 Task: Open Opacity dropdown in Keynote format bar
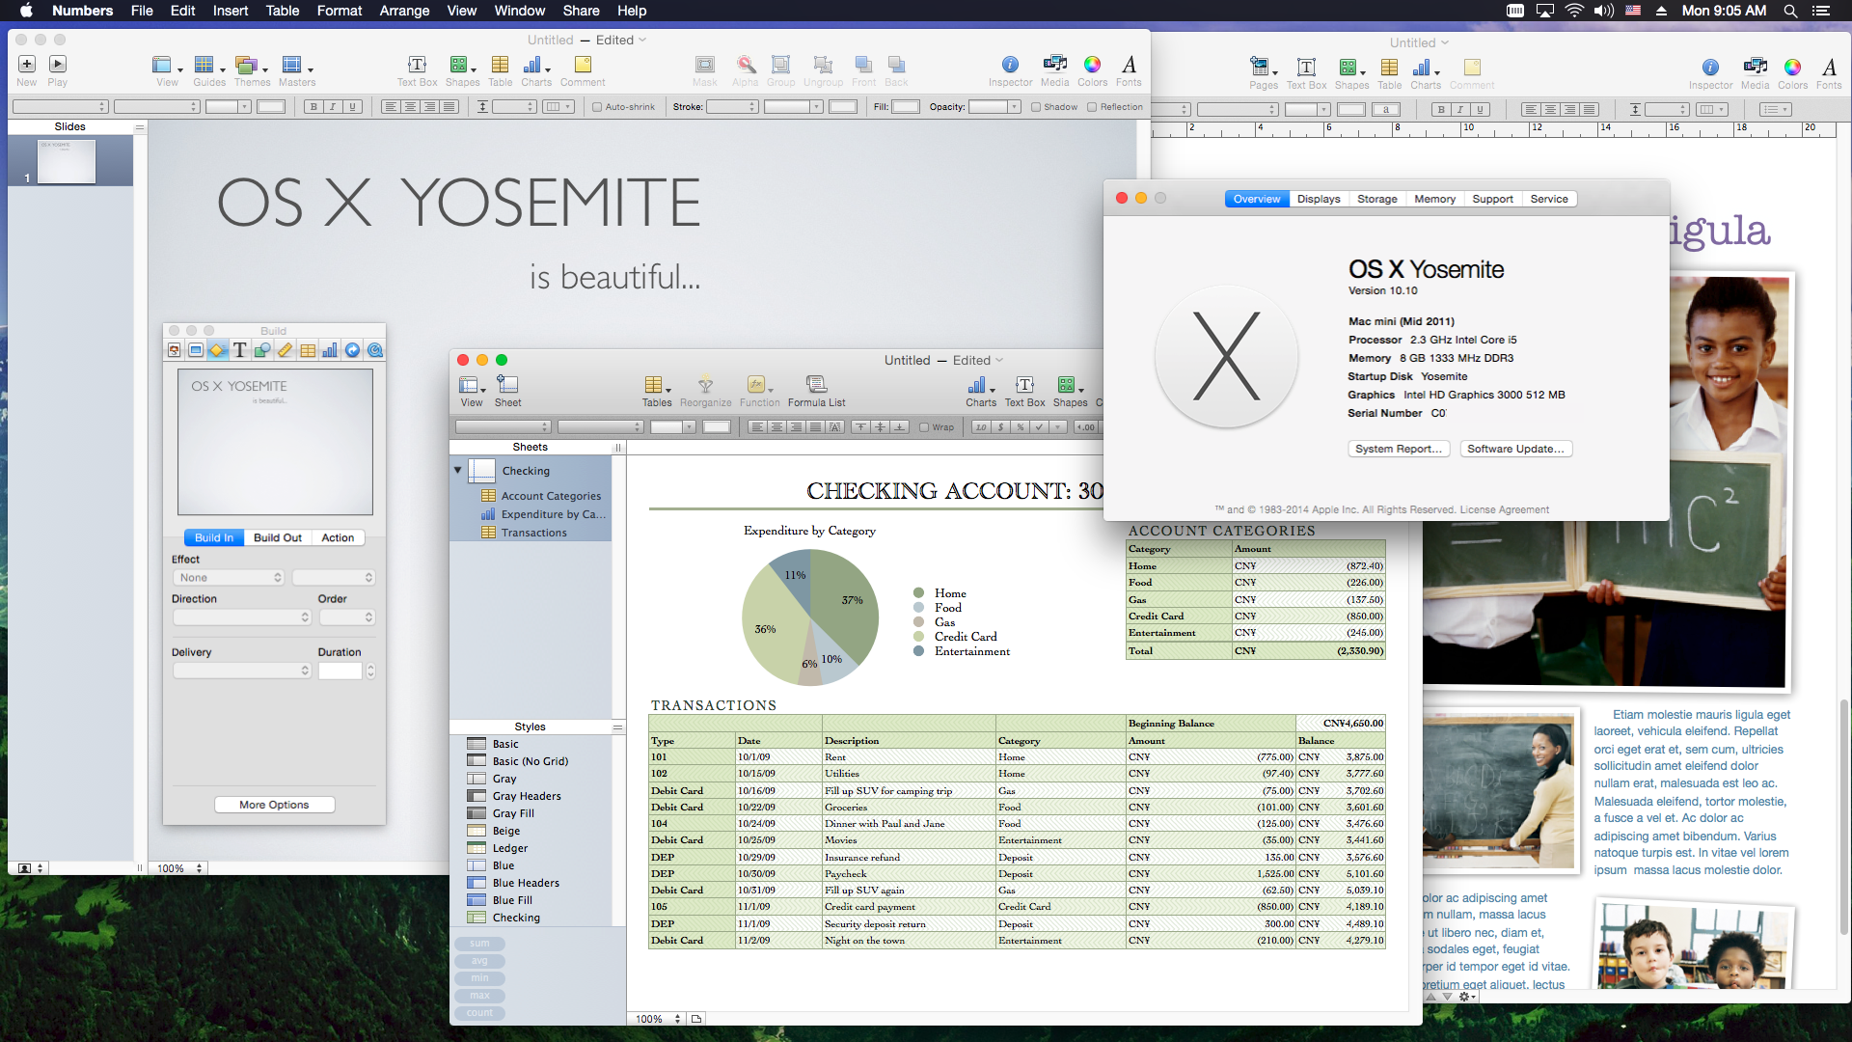[994, 107]
